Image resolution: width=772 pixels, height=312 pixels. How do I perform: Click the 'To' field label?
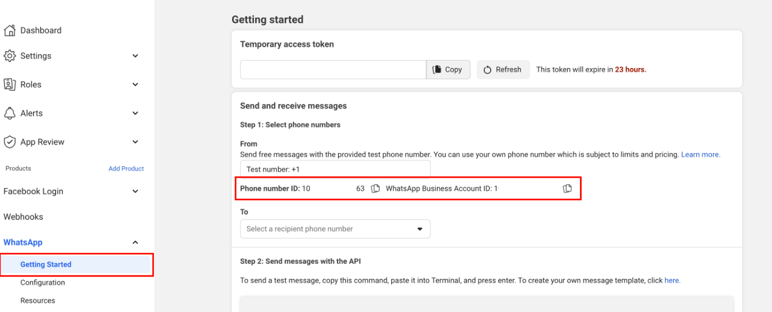[244, 212]
